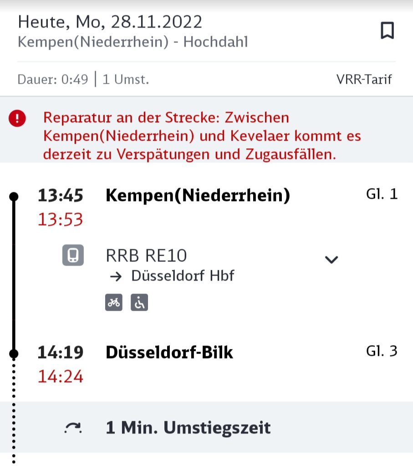Select the Kempen(Niederrhein) departure station
The height and width of the screenshot is (466, 413).
(198, 196)
